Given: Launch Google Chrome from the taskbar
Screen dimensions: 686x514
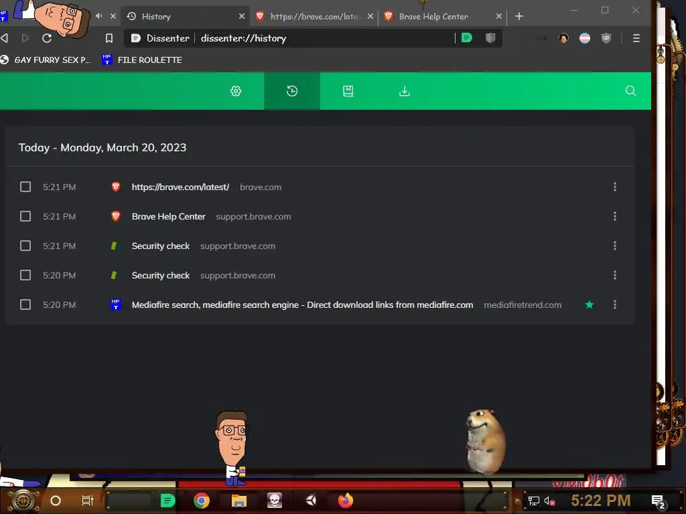Looking at the screenshot, I should point(202,501).
